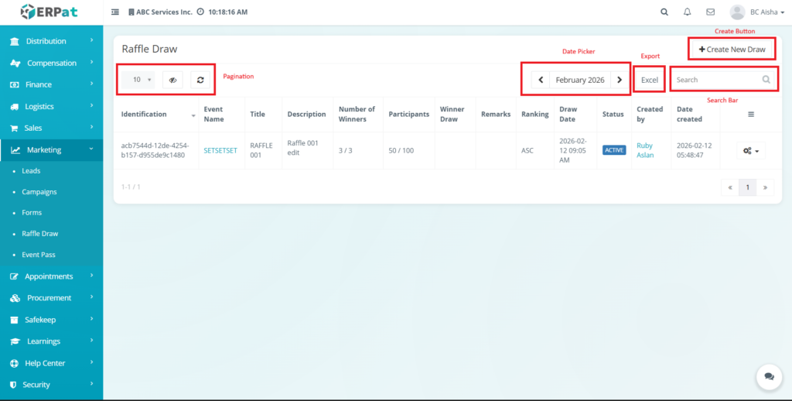The width and height of the screenshot is (792, 401).
Task: Go to next month in date picker
Action: coord(620,80)
